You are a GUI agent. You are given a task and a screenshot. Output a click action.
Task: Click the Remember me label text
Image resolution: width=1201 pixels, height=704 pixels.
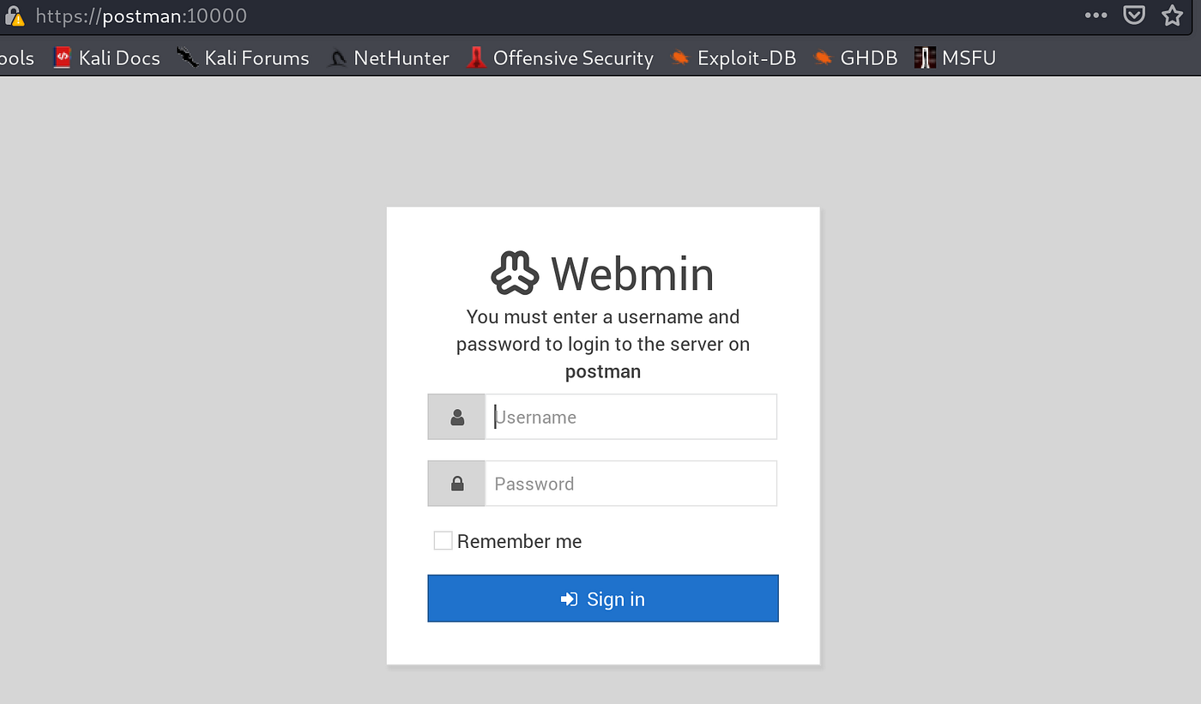coord(520,541)
